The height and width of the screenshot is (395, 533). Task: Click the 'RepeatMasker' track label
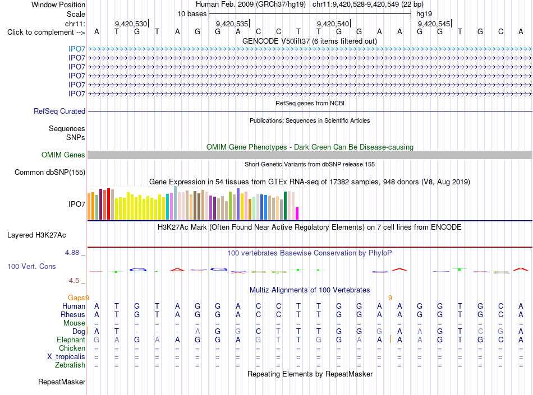(x=62, y=382)
